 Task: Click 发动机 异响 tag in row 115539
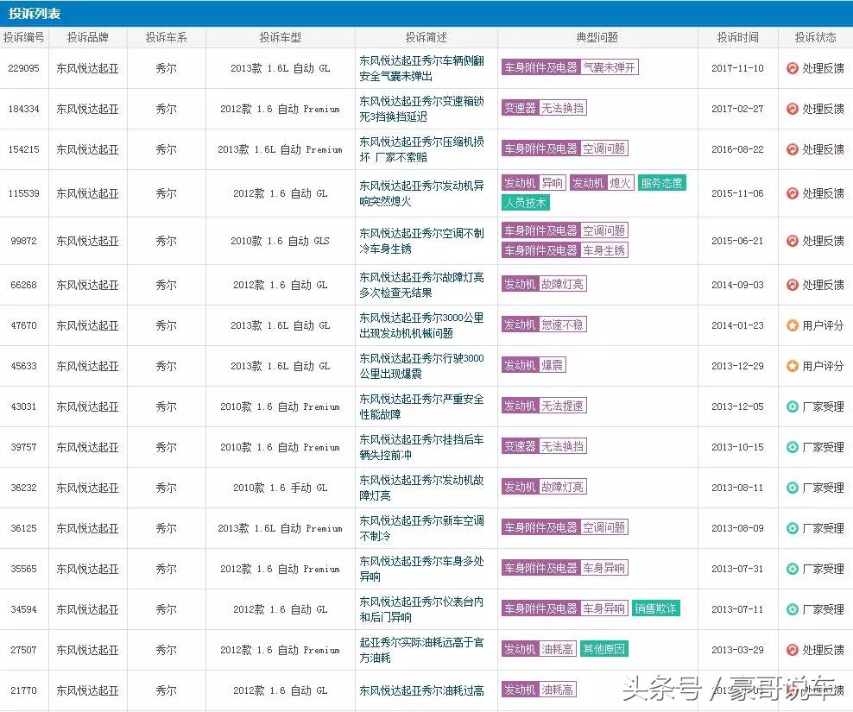pos(534,183)
